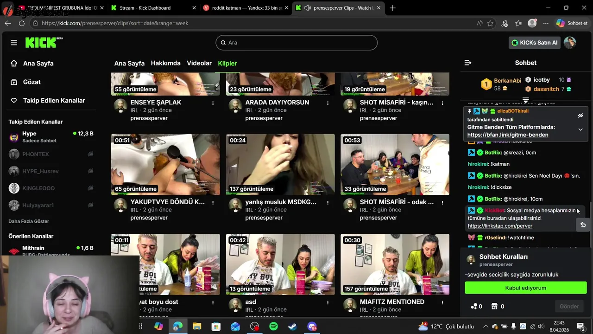Open Hulyayarar1 channel in followed list
This screenshot has height=334, width=593.
click(x=51, y=205)
